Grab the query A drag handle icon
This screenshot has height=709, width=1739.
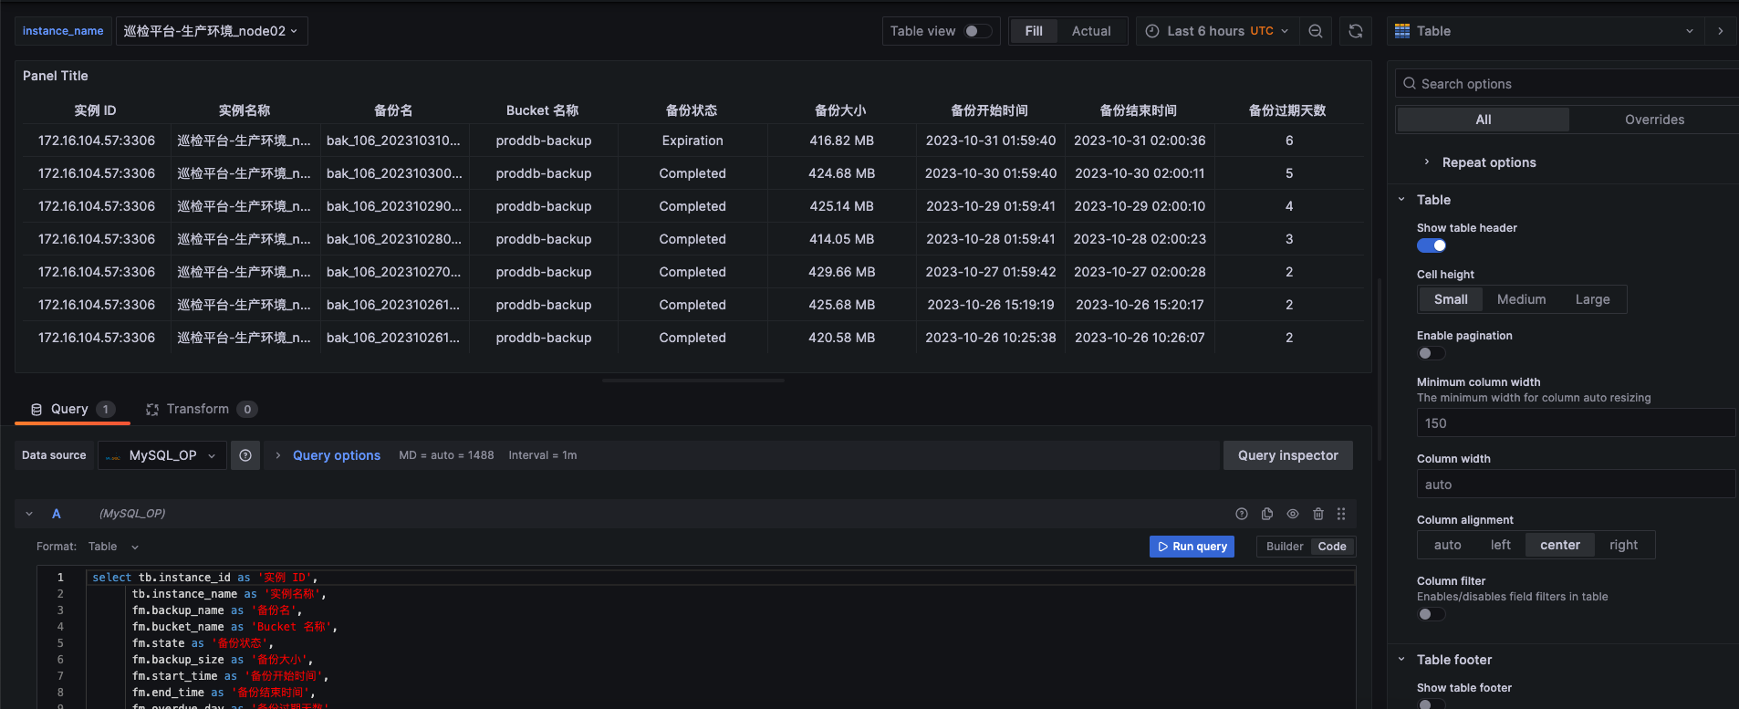pos(1341,514)
